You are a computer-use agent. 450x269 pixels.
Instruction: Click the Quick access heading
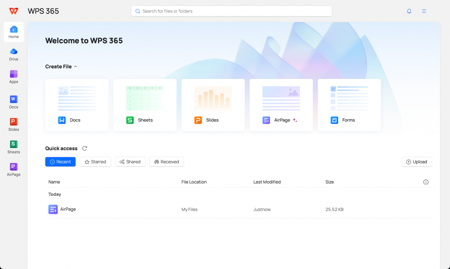61,148
